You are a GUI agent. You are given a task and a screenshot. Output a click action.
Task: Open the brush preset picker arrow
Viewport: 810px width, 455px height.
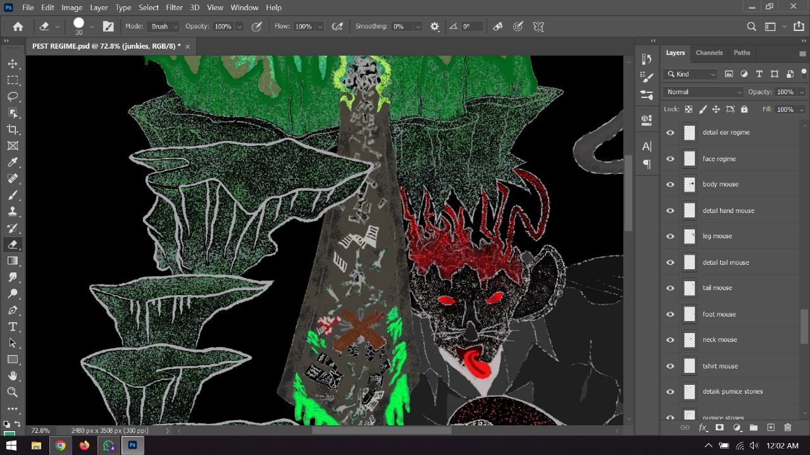point(92,27)
